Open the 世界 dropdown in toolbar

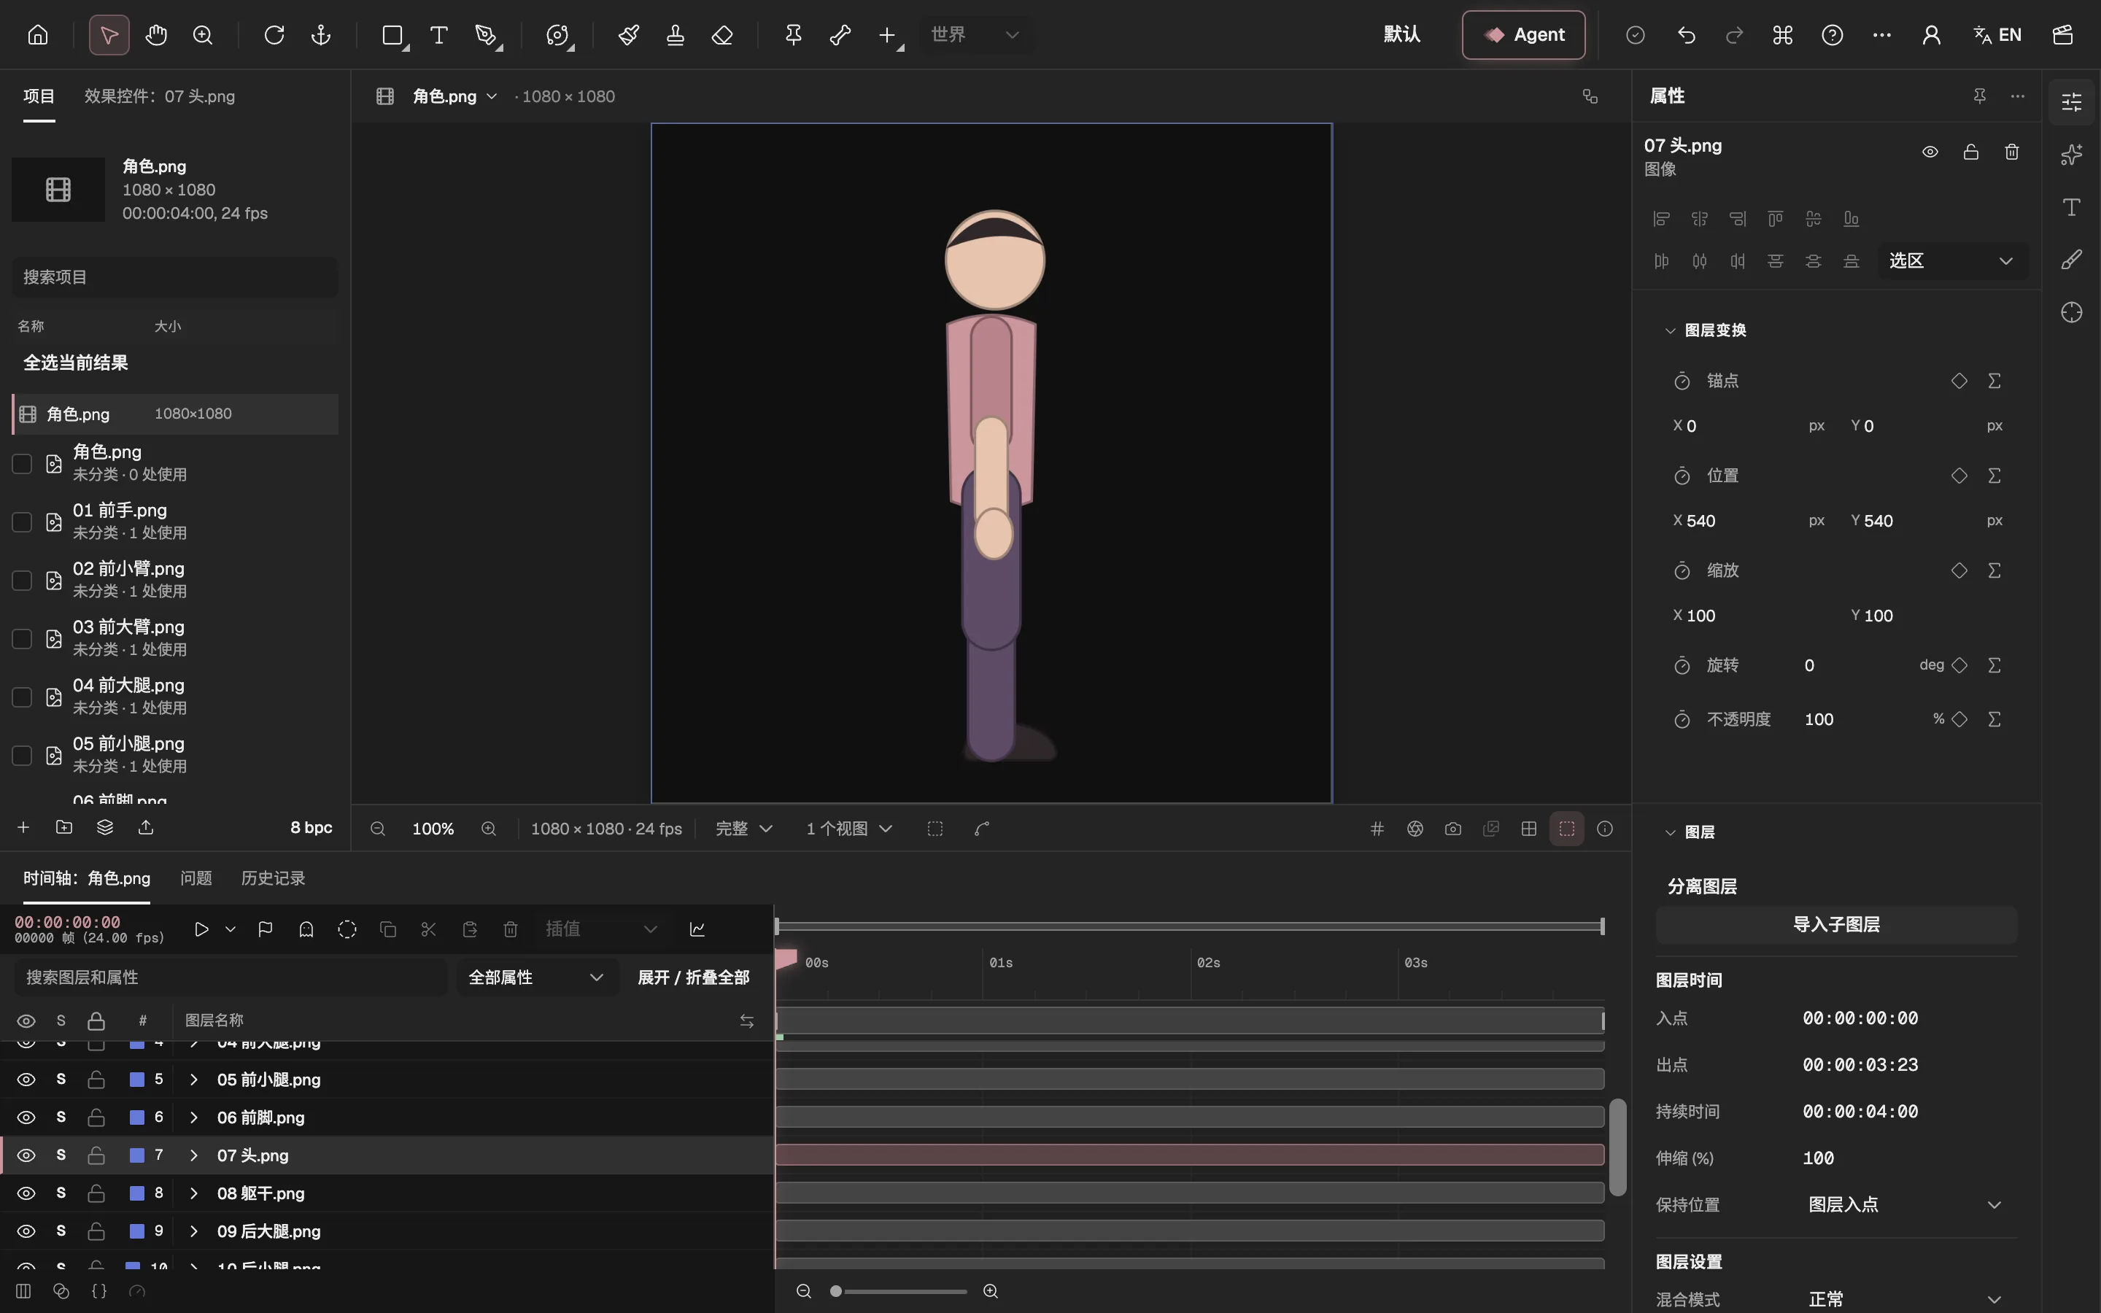976,35
